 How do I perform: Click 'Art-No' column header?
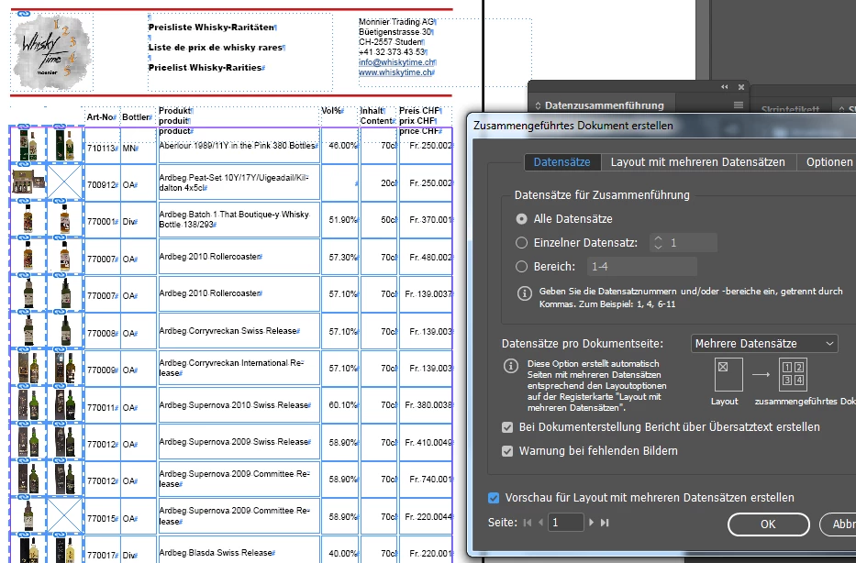(101, 117)
